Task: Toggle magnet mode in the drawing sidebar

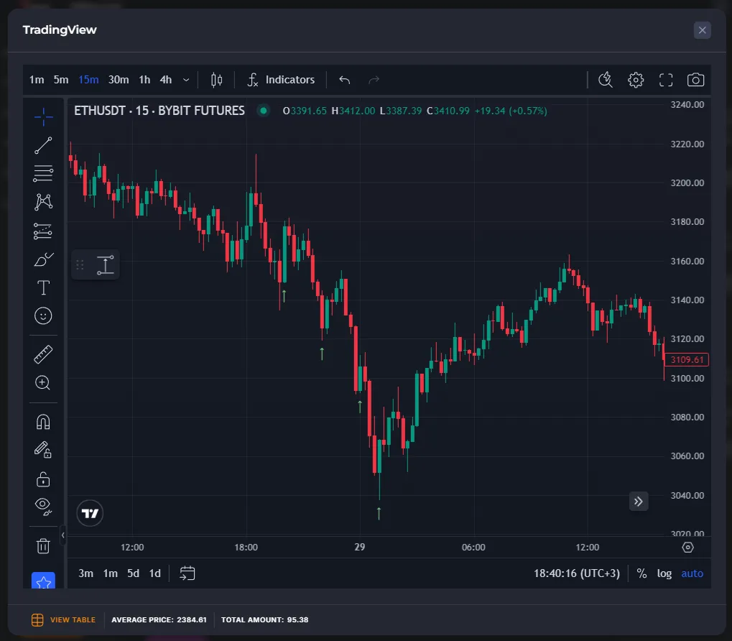Action: point(43,421)
